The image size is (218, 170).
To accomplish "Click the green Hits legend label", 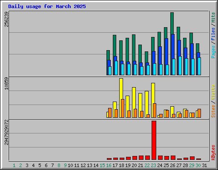I will (x=213, y=17).
